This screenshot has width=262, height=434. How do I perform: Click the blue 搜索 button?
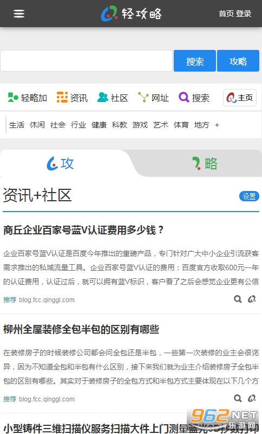pyautogui.click(x=195, y=61)
